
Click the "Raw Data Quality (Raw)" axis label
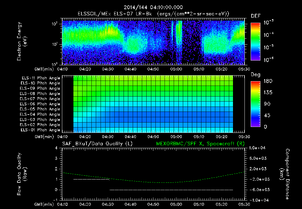pyautogui.click(x=22, y=174)
